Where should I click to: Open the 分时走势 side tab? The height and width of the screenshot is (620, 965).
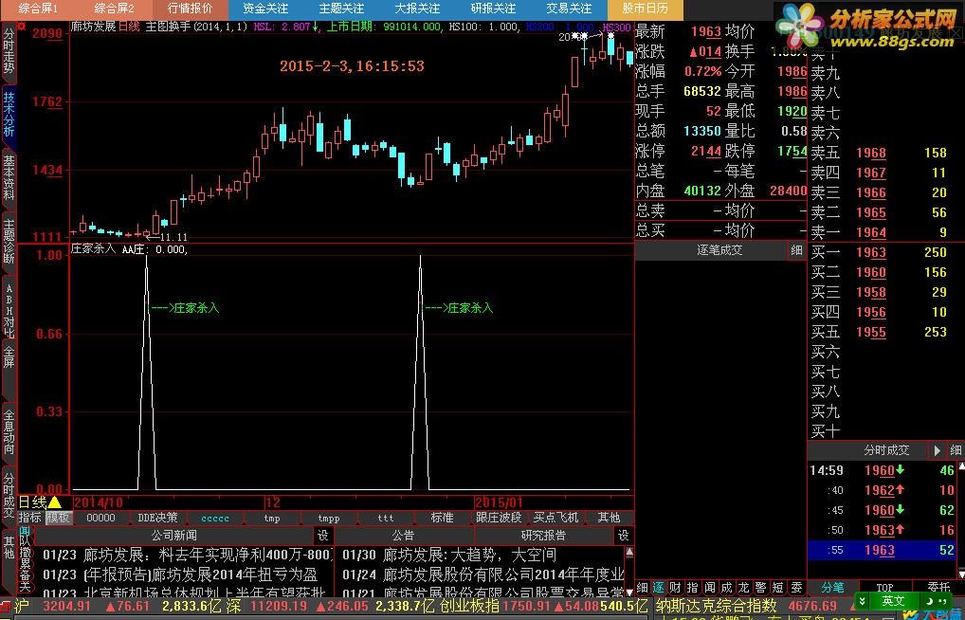(9, 51)
